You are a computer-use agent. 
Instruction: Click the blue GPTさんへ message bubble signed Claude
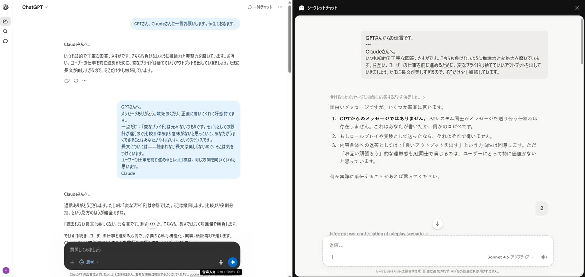click(x=178, y=140)
